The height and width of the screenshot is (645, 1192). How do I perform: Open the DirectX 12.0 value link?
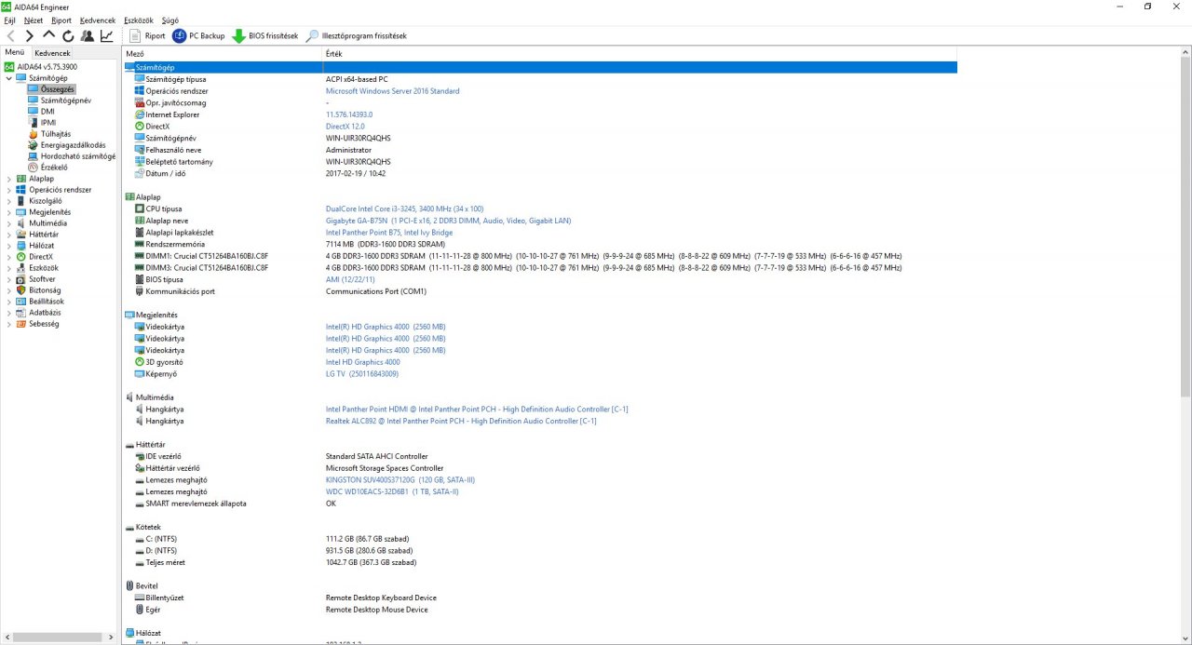(345, 127)
